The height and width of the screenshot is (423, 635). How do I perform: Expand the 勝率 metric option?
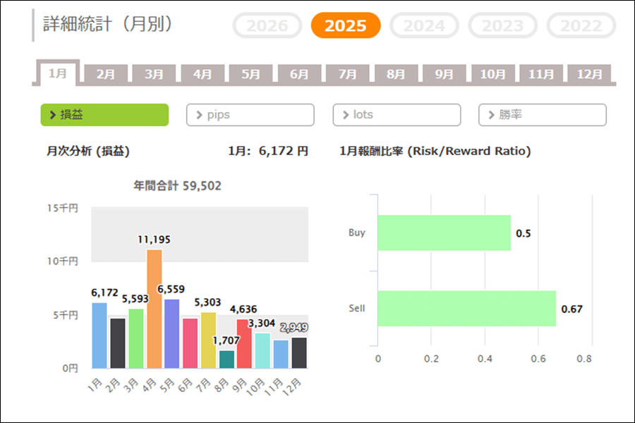pyautogui.click(x=542, y=115)
